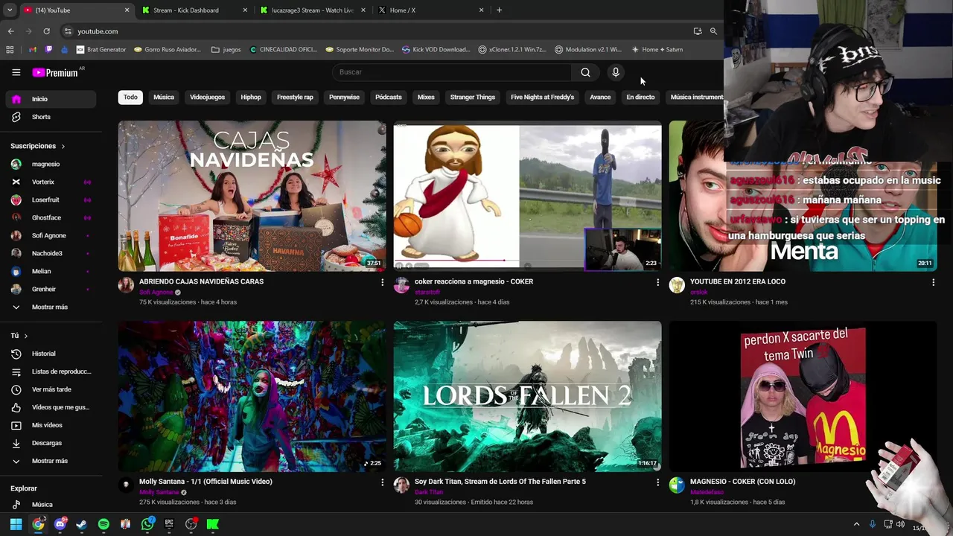Show hidden system tray icons
This screenshot has height=536, width=953.
856,524
